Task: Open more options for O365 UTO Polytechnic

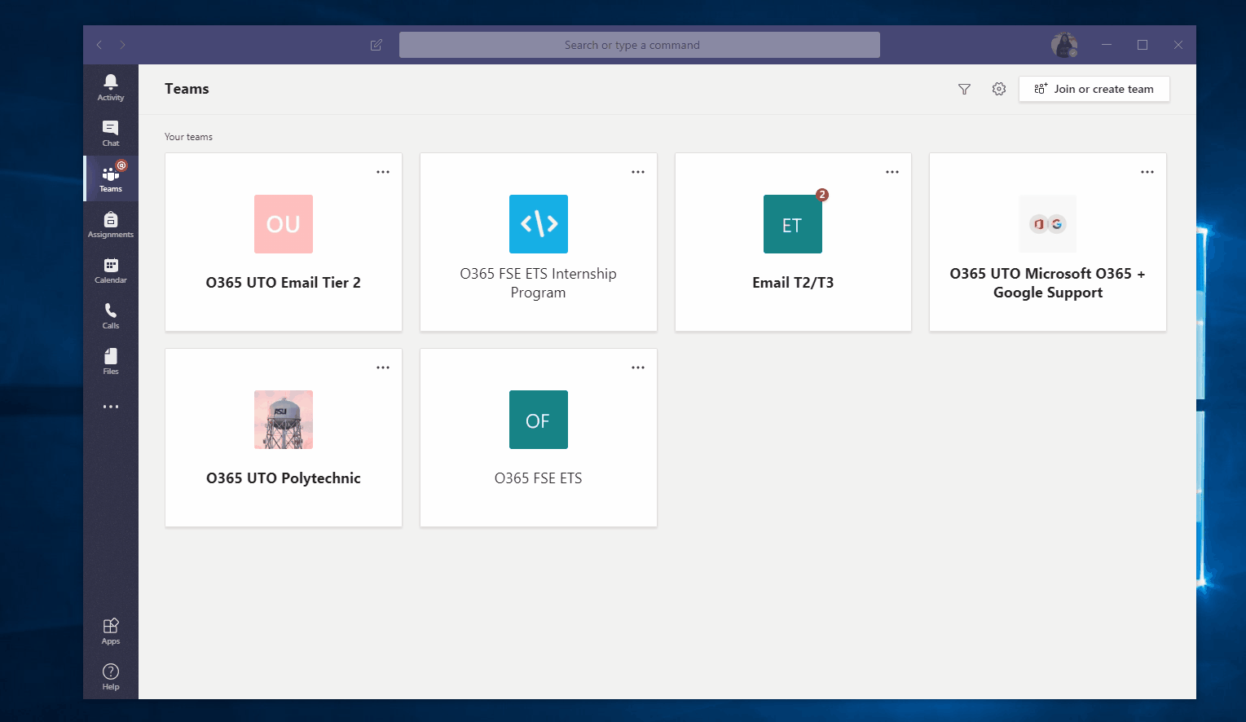Action: [x=383, y=368]
